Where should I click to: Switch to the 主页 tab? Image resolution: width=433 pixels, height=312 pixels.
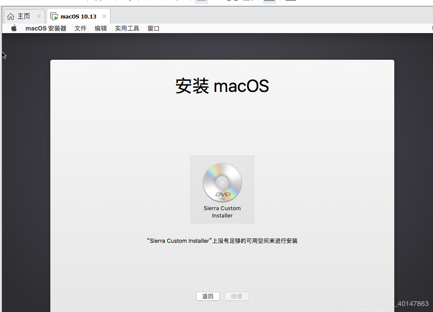[24, 16]
